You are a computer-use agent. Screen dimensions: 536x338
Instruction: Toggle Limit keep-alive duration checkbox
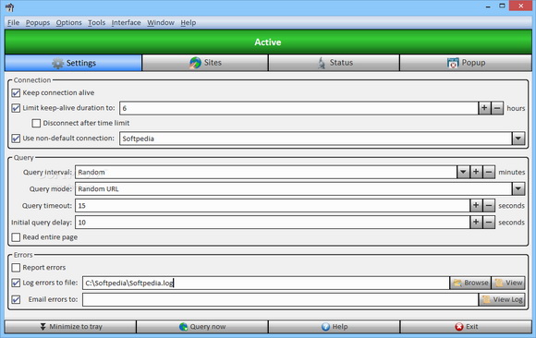(x=16, y=108)
